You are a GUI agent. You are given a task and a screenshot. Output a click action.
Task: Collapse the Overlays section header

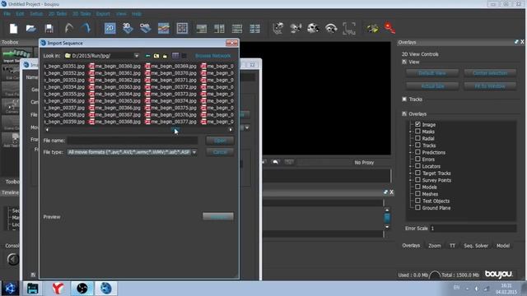point(404,113)
